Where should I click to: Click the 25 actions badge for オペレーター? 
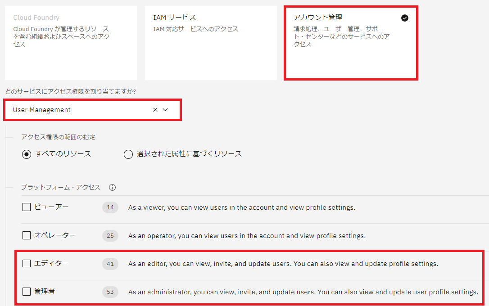[x=110, y=236]
